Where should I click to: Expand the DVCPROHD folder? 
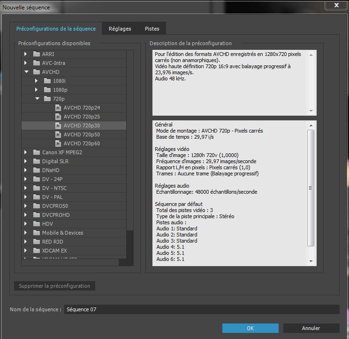(26, 215)
